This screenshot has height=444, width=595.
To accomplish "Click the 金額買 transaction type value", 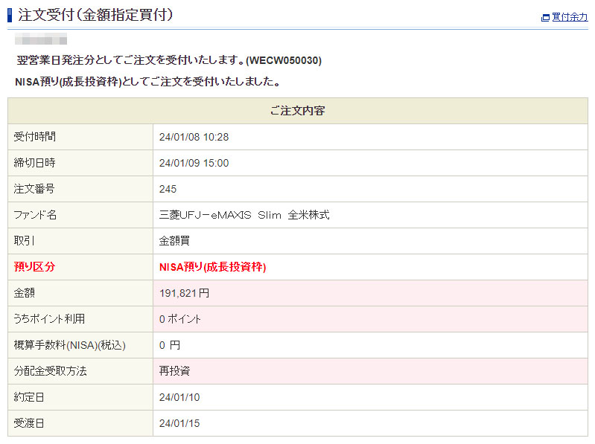I will point(174,241).
